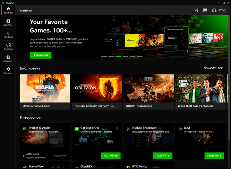The width and height of the screenshot is (231, 169).
Task: Open the NVIDIA Broadcast card title
Action: pyautogui.click(x=144, y=128)
